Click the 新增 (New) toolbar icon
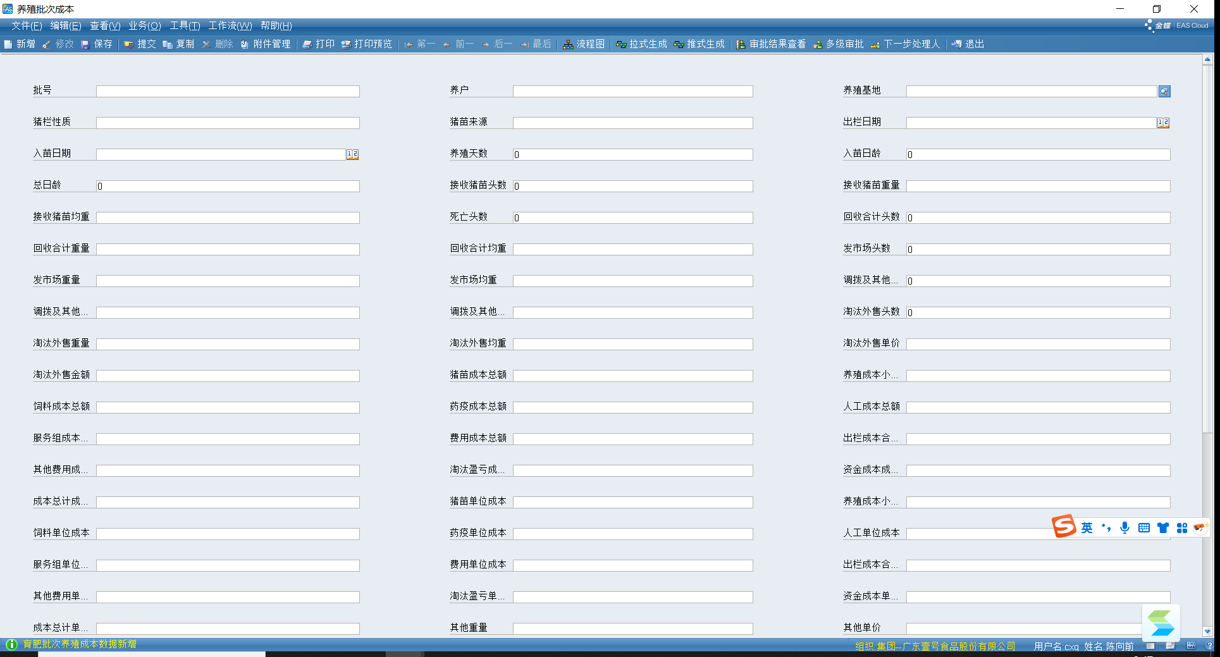Viewport: 1220px width, 657px height. 9,44
